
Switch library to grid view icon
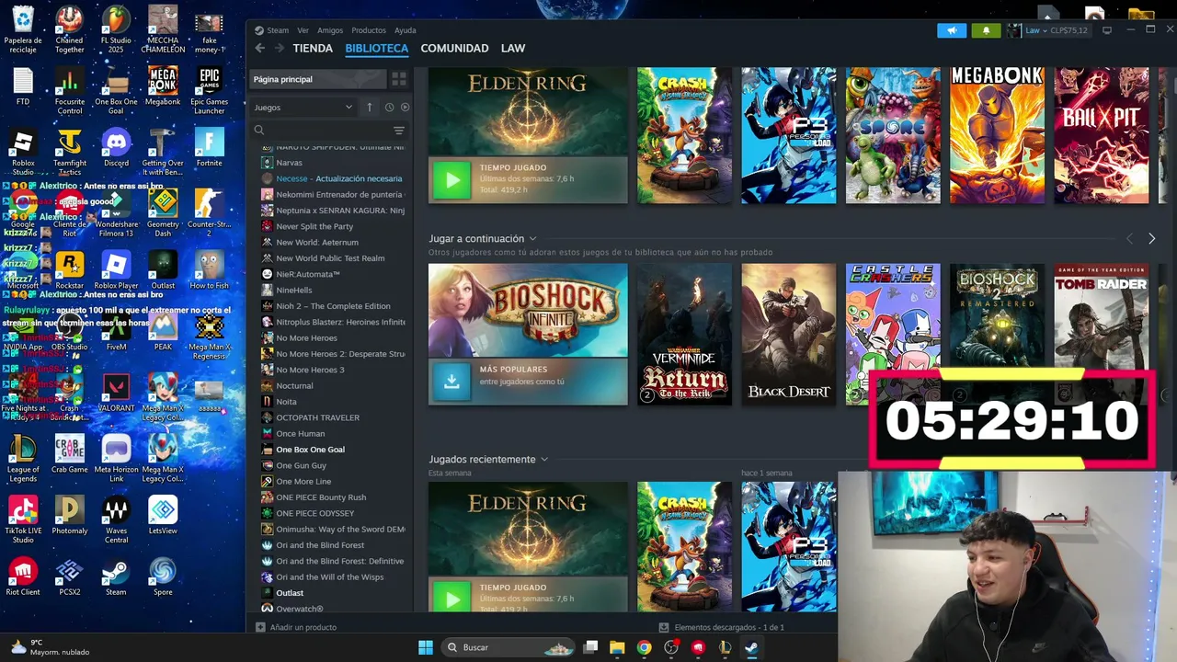(x=399, y=79)
